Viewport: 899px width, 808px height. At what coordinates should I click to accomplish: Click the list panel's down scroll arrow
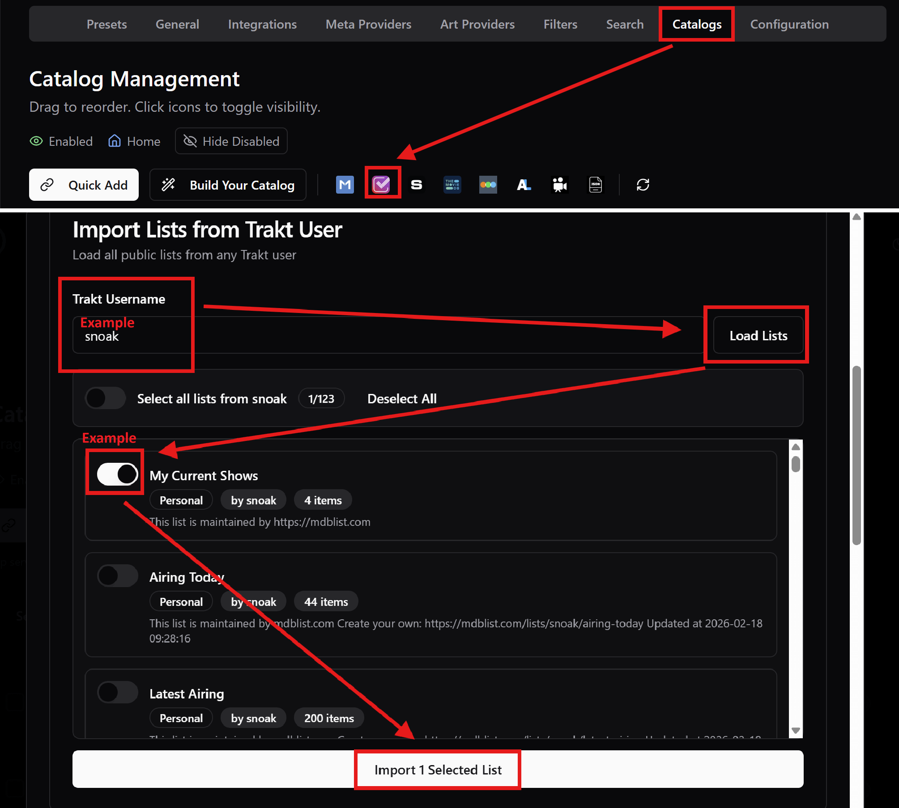pos(796,731)
